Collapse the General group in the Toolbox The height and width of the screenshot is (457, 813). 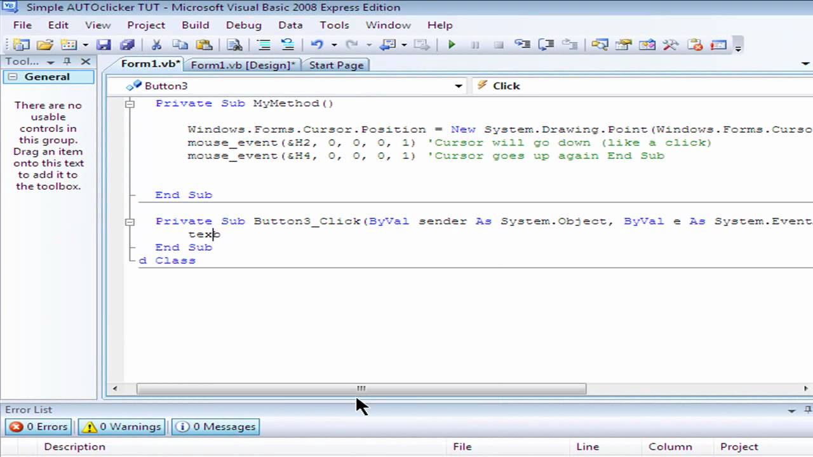coord(13,77)
